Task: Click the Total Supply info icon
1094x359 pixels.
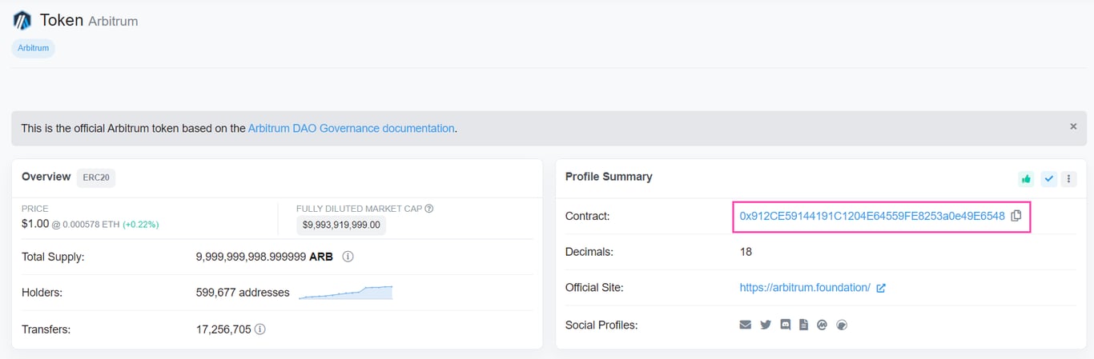Action: pos(348,257)
